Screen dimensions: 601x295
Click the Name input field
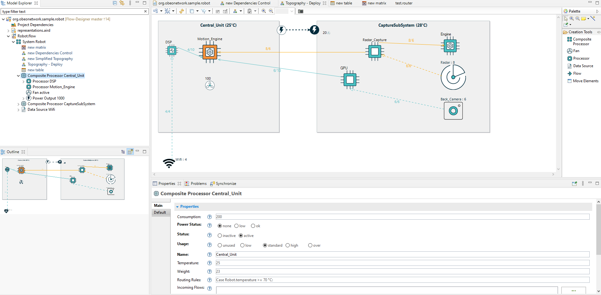[x=402, y=255]
